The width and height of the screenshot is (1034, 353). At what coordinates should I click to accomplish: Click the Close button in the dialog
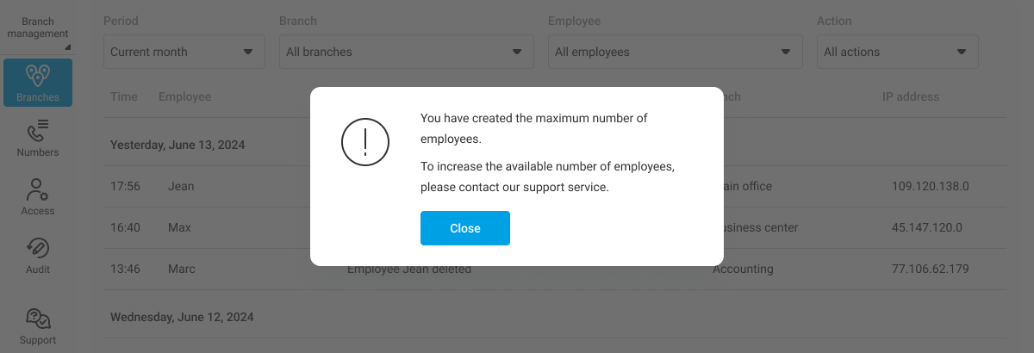click(464, 228)
